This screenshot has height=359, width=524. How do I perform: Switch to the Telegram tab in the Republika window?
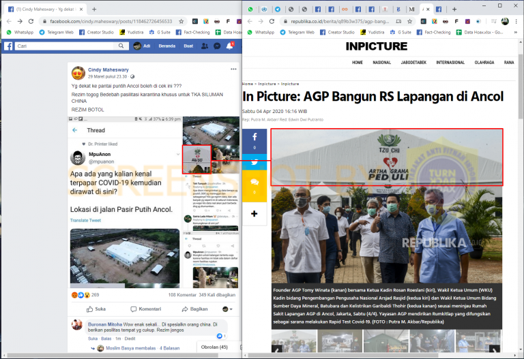coord(278,10)
